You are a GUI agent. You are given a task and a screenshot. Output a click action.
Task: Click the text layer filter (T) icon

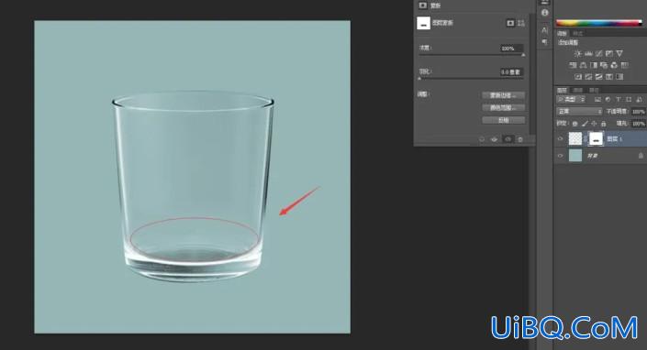coord(619,99)
